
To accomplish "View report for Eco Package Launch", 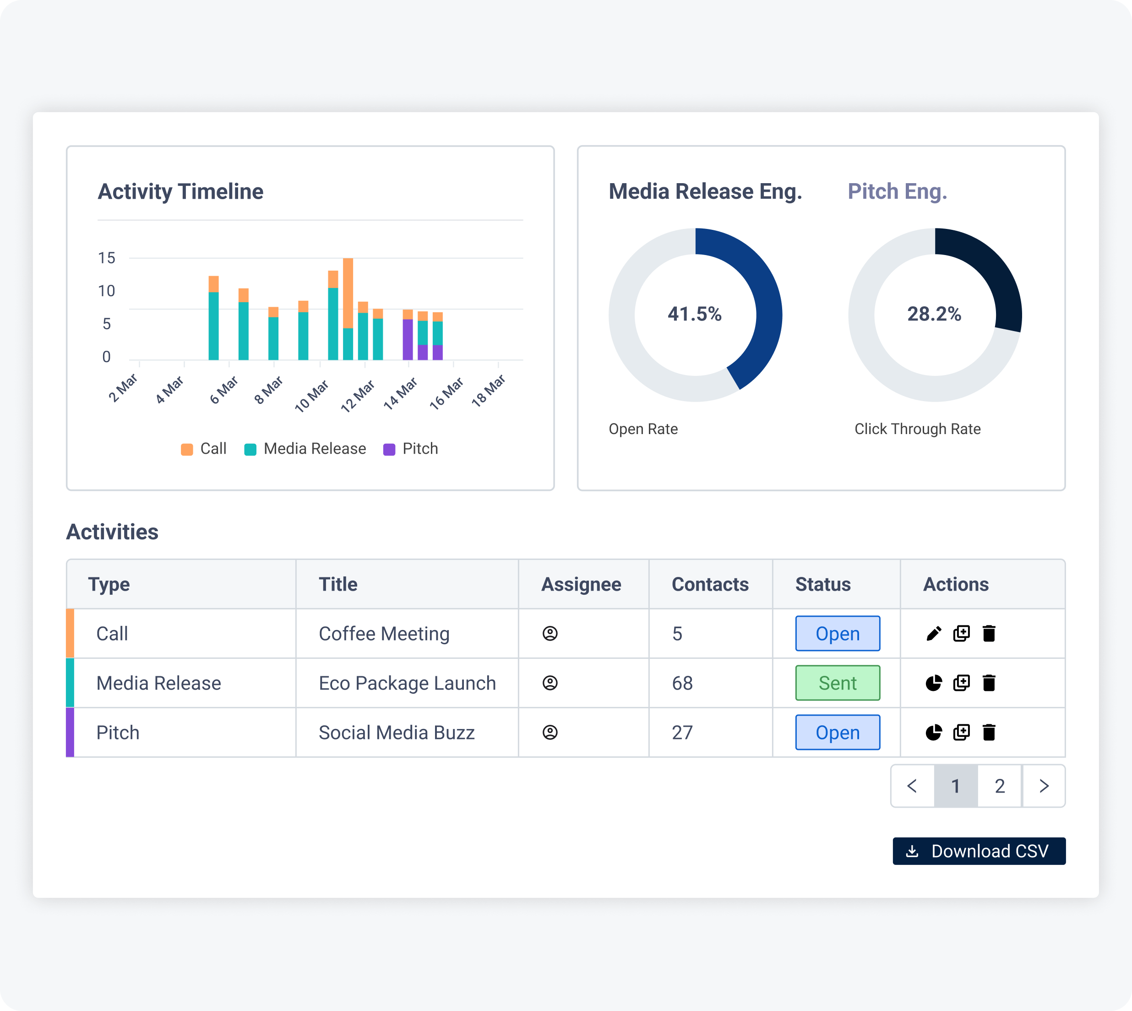I will [934, 683].
